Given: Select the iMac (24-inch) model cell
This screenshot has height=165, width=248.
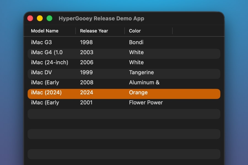Looking at the screenshot, I should 50,62.
